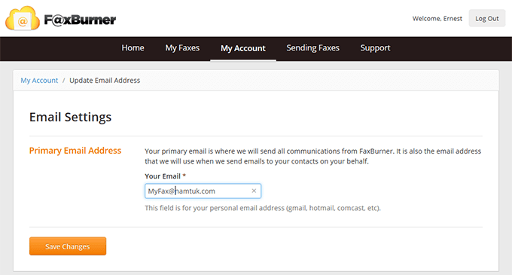Select the My Account navigation tab

pyautogui.click(x=243, y=48)
